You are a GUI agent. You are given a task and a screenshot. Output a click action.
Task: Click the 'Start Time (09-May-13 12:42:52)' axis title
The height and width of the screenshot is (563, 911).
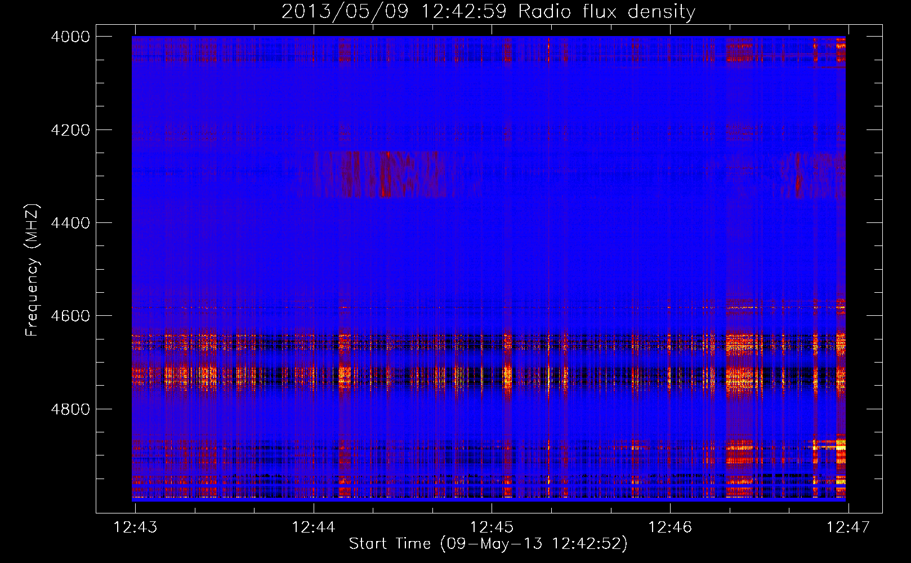[x=488, y=544]
